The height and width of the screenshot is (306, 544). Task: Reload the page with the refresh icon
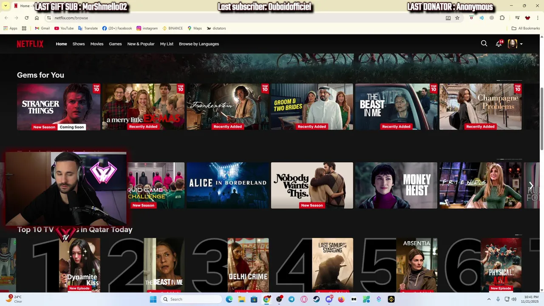pyautogui.click(x=26, y=18)
